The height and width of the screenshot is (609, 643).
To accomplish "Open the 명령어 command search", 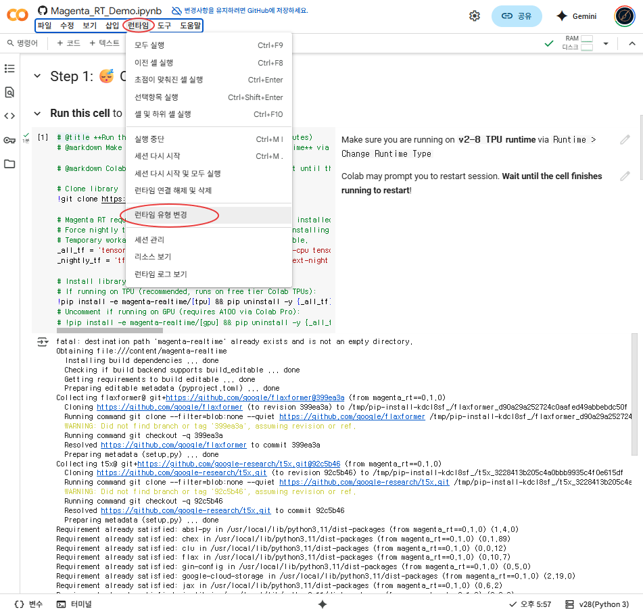I will pyautogui.click(x=23, y=43).
